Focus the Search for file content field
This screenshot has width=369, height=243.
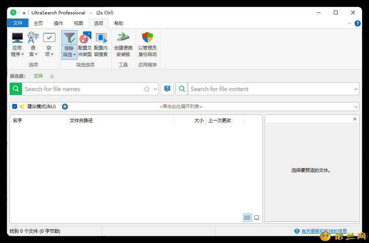click(270, 89)
